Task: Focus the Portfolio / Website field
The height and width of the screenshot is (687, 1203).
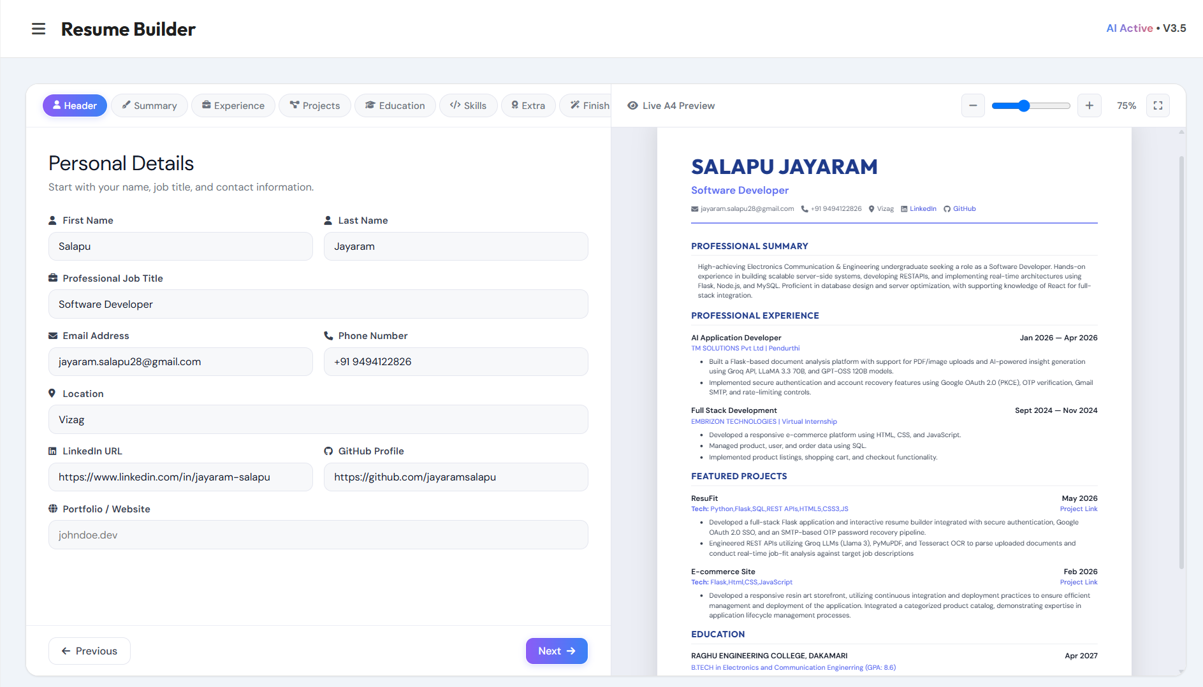Action: point(318,535)
